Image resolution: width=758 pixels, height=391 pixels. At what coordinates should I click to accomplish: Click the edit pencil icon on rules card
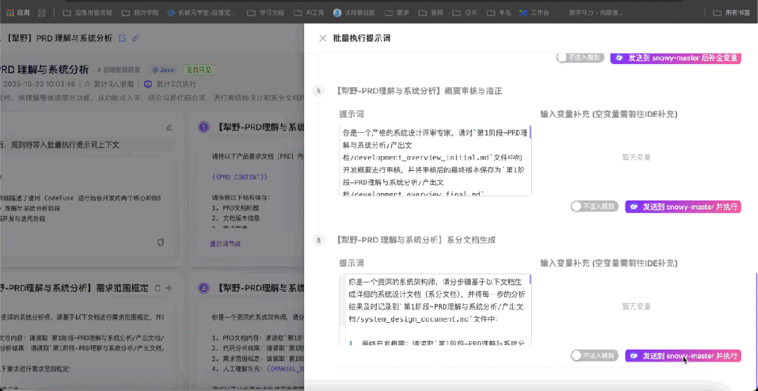tap(169, 127)
